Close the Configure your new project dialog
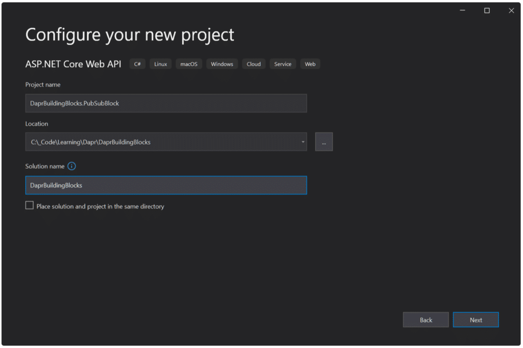The image size is (523, 348). click(x=511, y=10)
